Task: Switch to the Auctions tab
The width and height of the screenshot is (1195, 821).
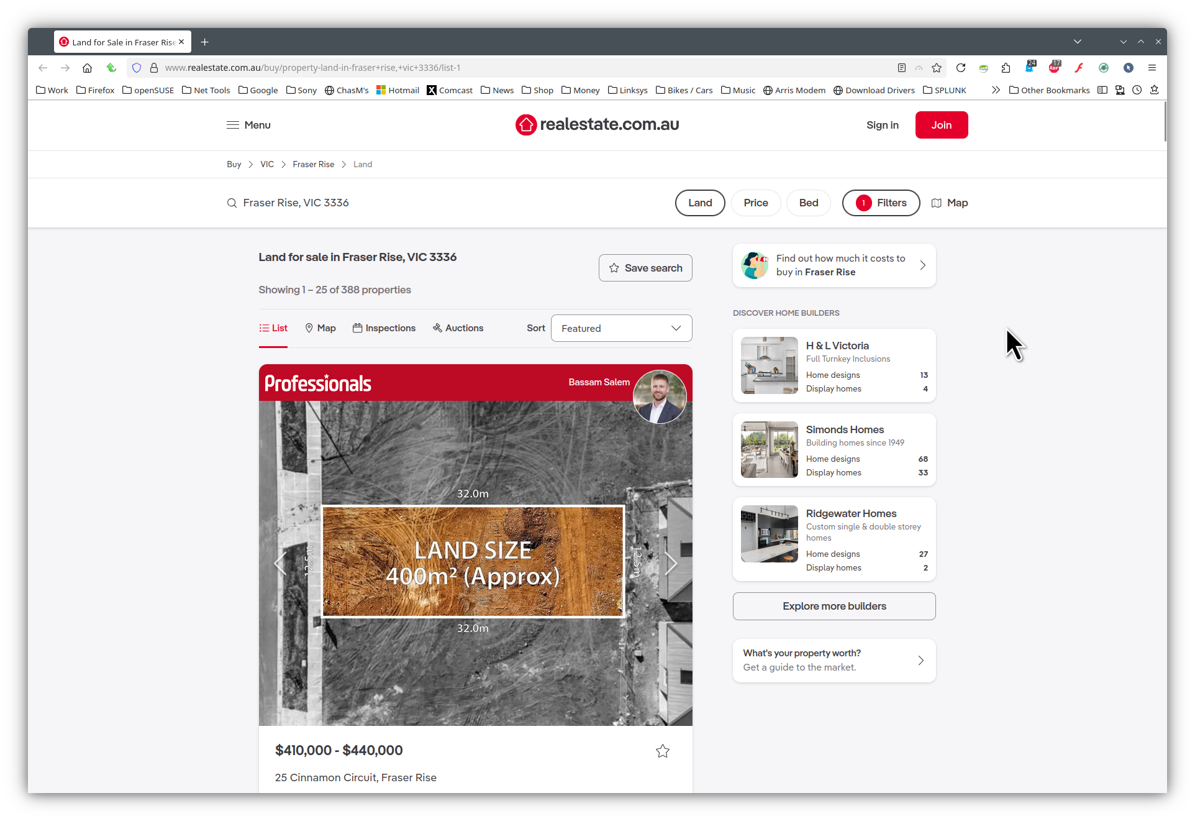Action: [458, 328]
